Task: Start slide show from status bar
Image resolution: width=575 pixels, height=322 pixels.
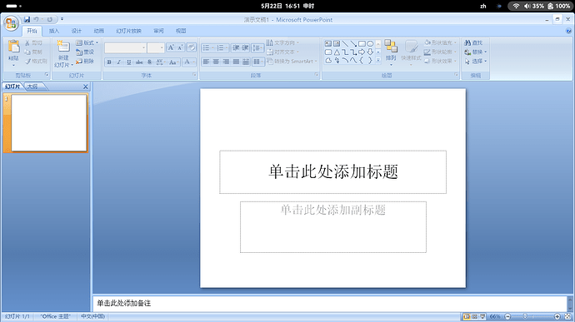Action: click(x=482, y=316)
